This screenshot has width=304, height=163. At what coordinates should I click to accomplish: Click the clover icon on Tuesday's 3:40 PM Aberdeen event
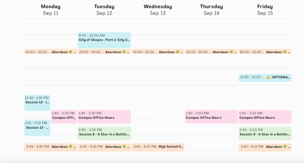[x=124, y=146]
